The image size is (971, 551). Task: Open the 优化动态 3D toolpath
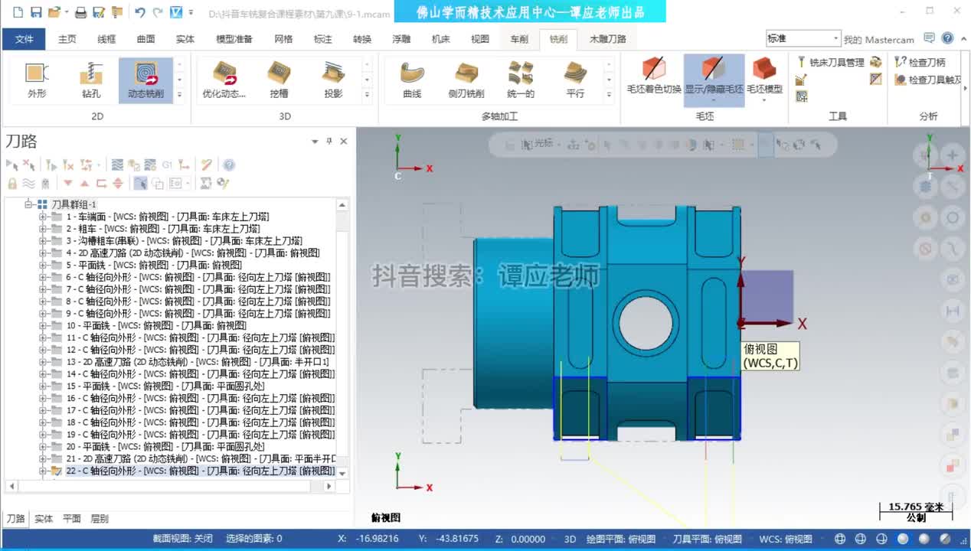224,80
